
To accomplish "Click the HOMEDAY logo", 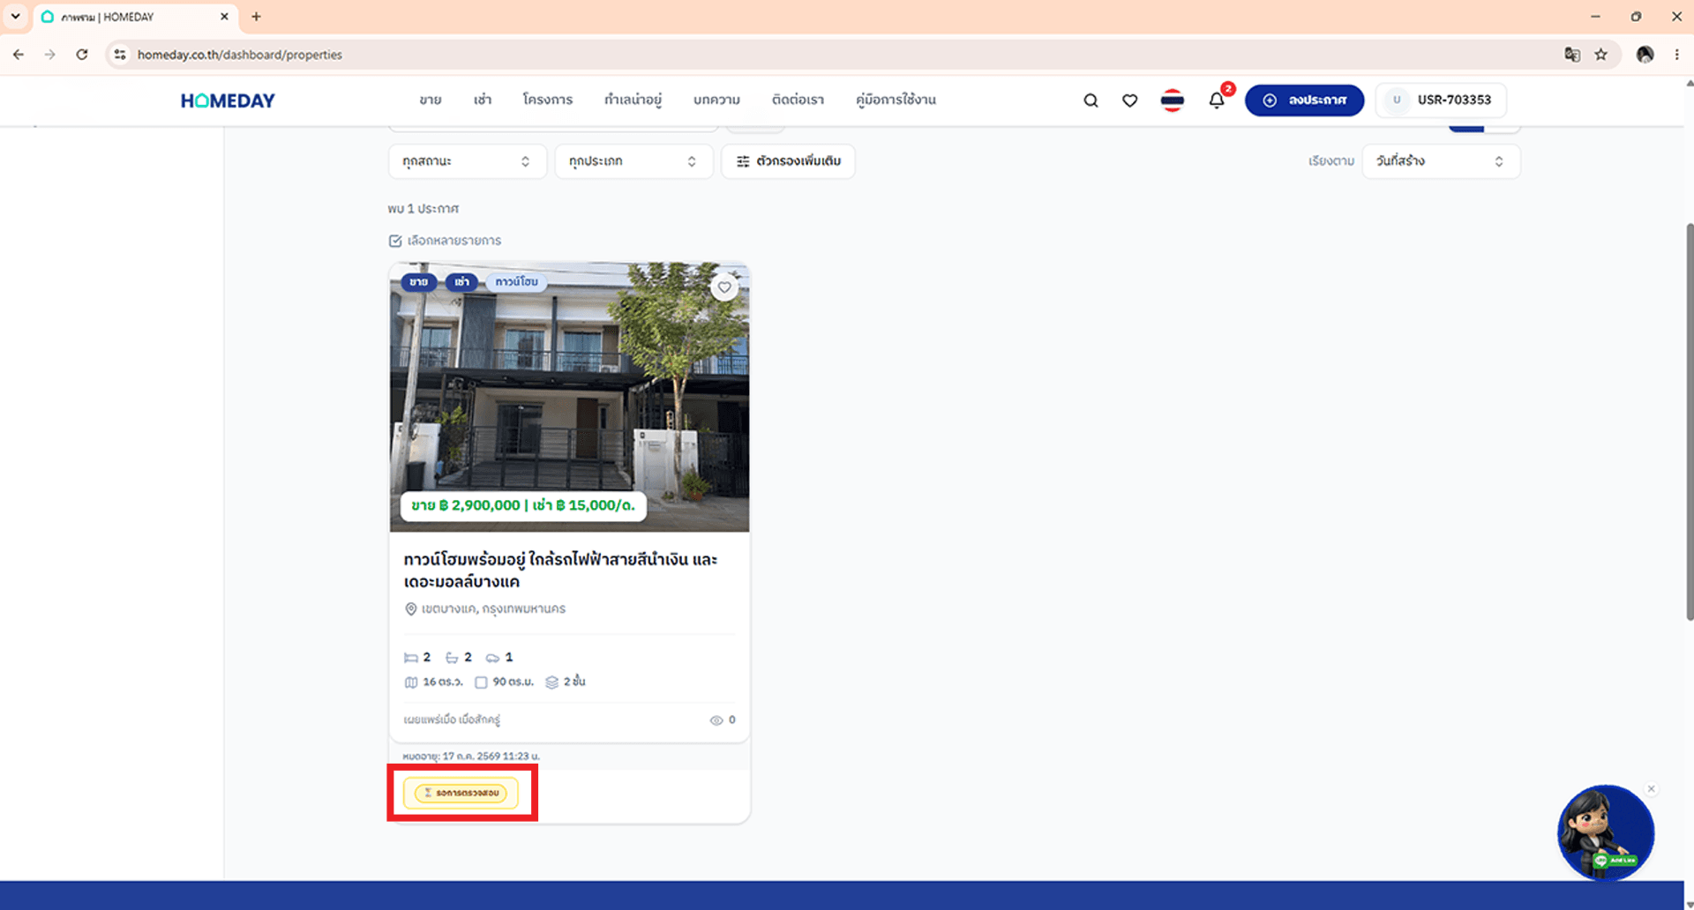I will pyautogui.click(x=228, y=101).
